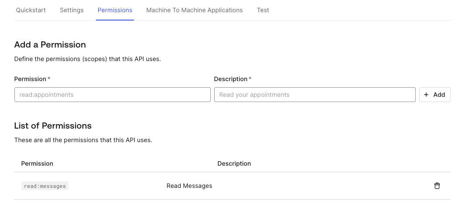Click the 'Define the permissions (scopes)' helper text
Image resolution: width=472 pixels, height=211 pixels.
(x=88, y=59)
